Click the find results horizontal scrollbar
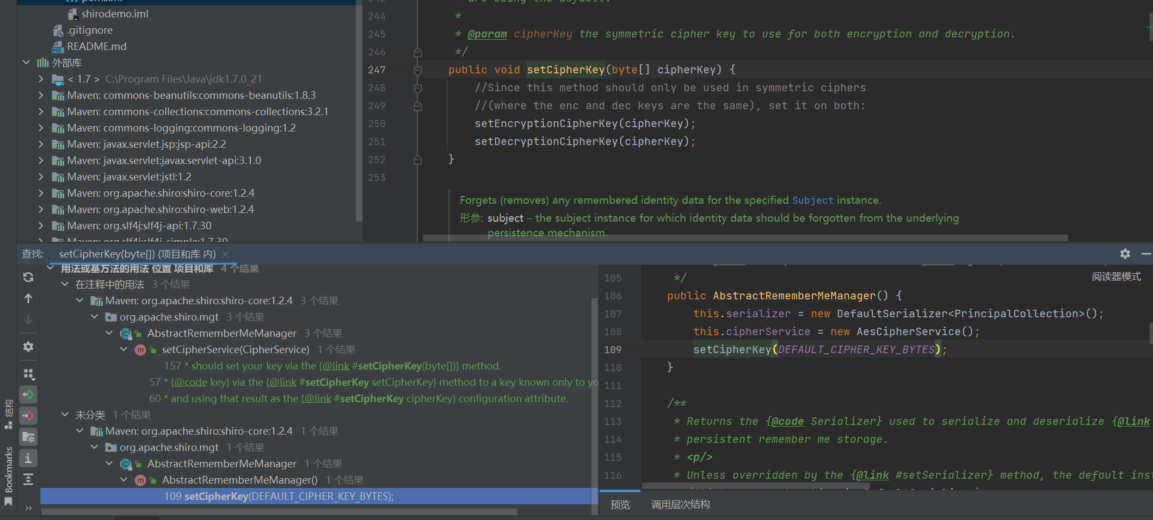Screen dimensions: 1153x520 click(x=279, y=511)
